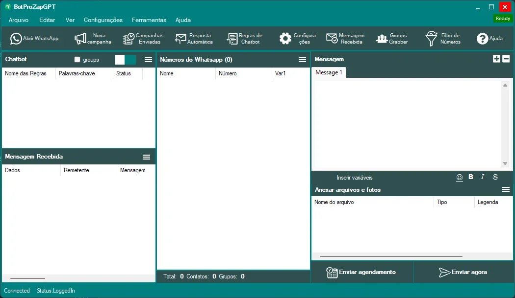Expand Chatbot panel hamburger menu

(x=149, y=60)
